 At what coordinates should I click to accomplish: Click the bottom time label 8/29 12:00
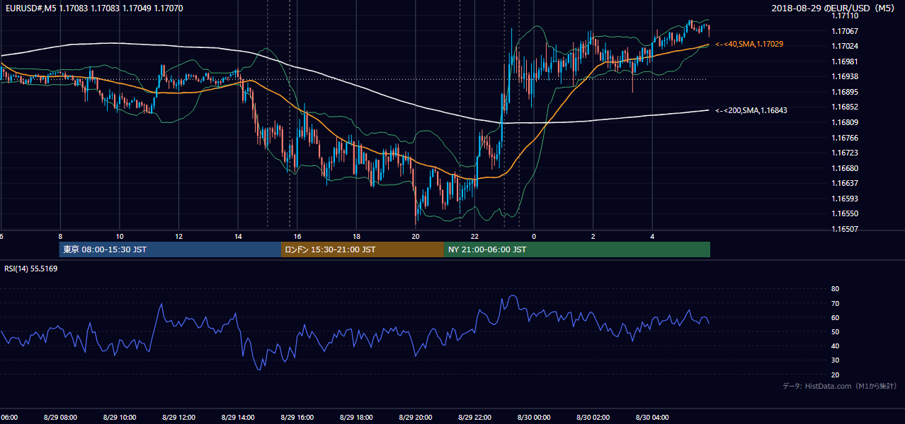178,418
